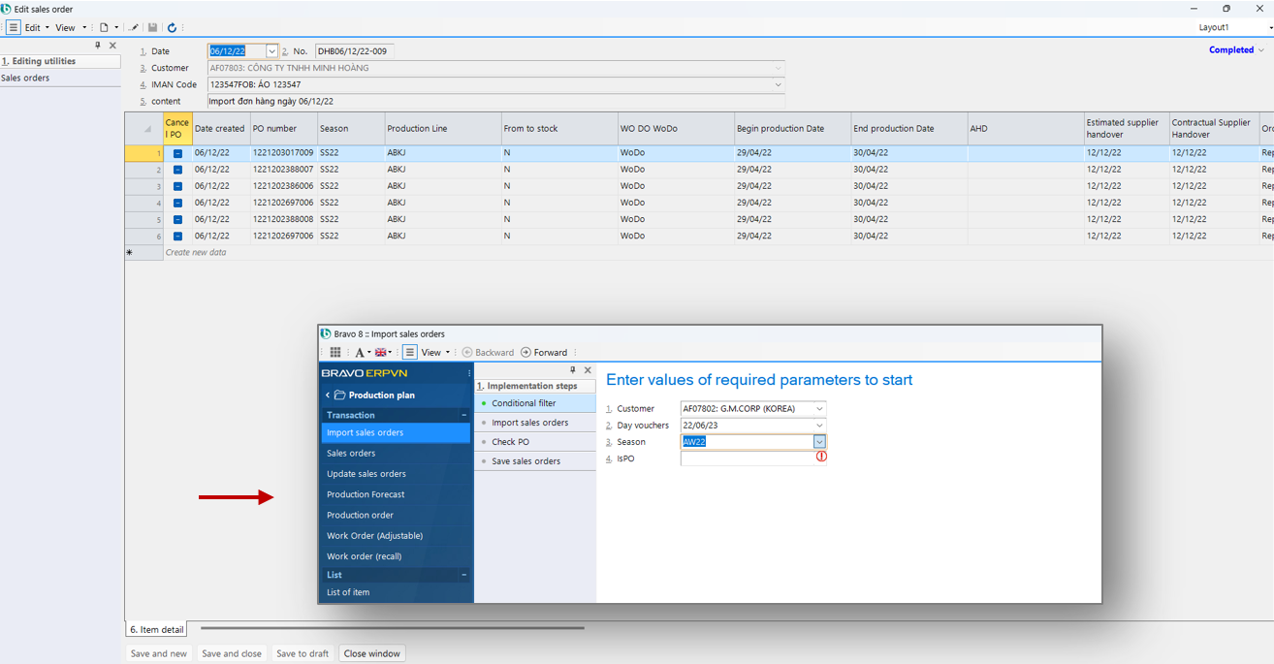Click the font size 'A' icon

click(360, 353)
